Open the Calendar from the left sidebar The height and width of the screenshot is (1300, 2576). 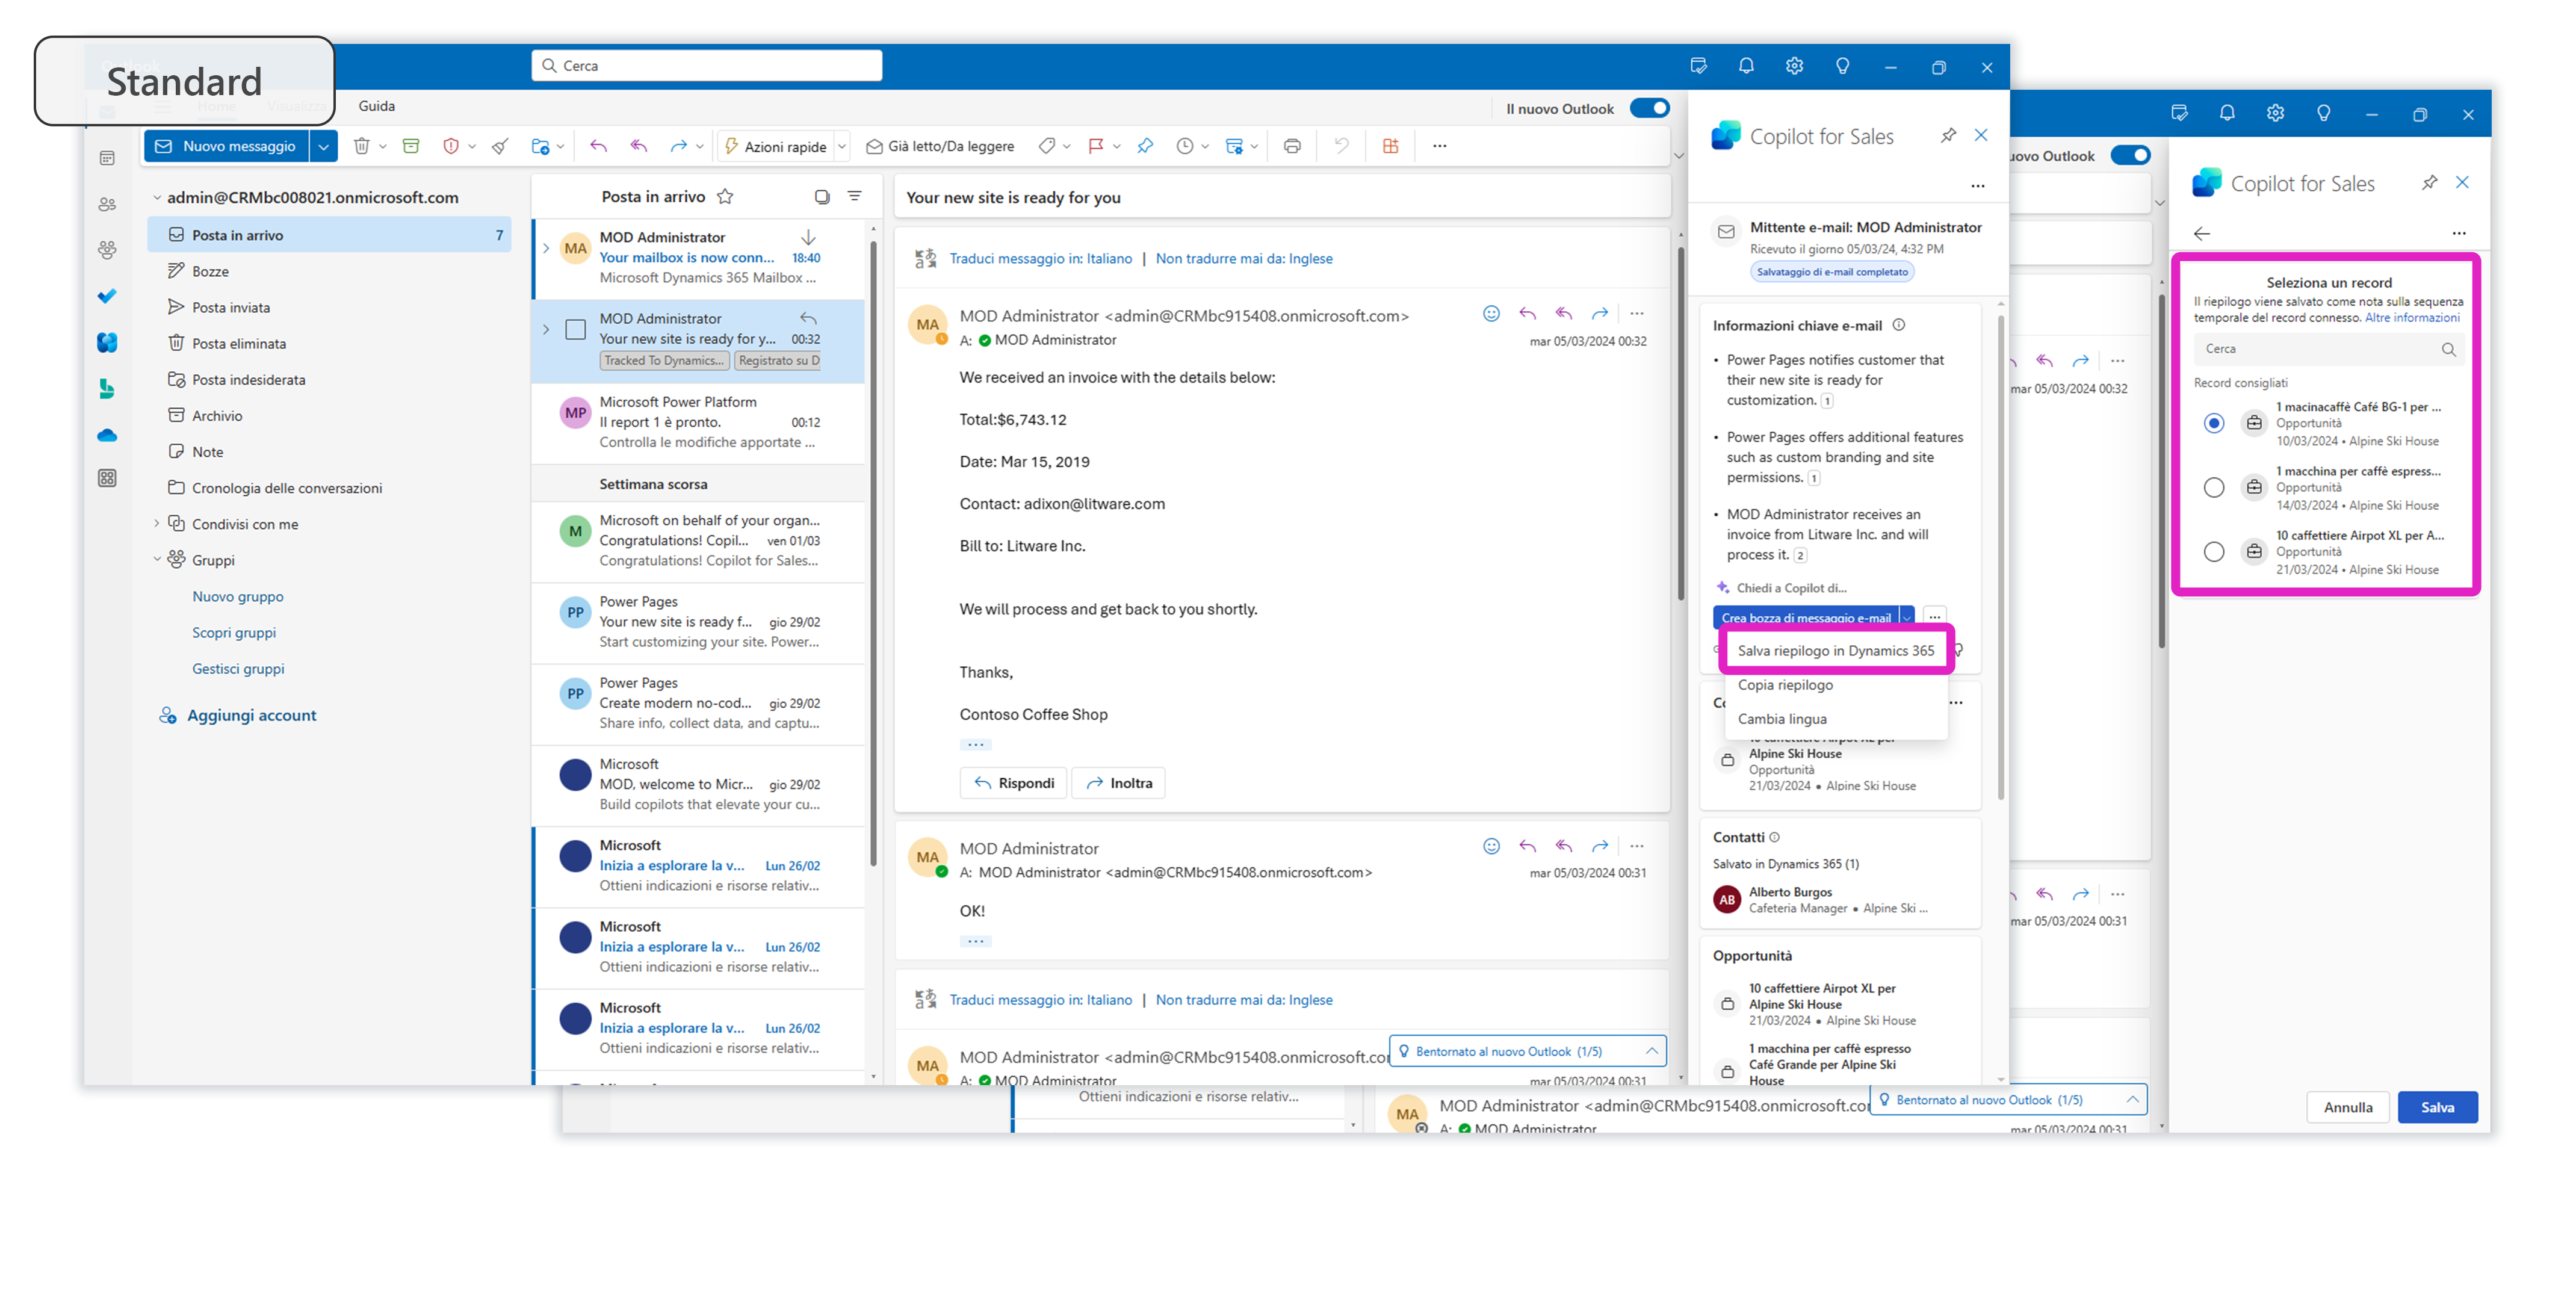click(x=107, y=157)
